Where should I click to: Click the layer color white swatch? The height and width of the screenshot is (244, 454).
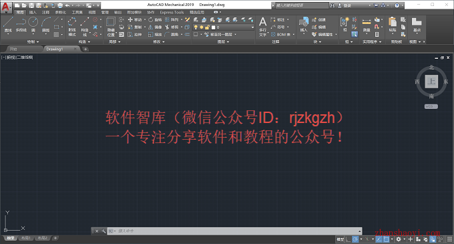tap(214, 27)
